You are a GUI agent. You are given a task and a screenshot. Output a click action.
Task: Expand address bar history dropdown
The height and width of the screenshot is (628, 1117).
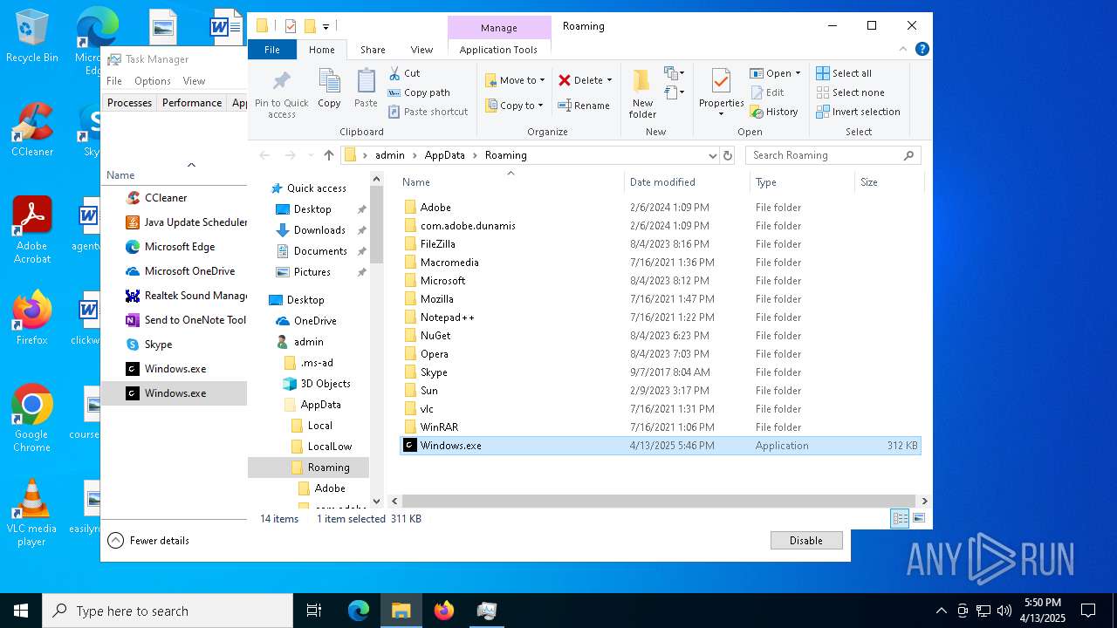point(713,155)
